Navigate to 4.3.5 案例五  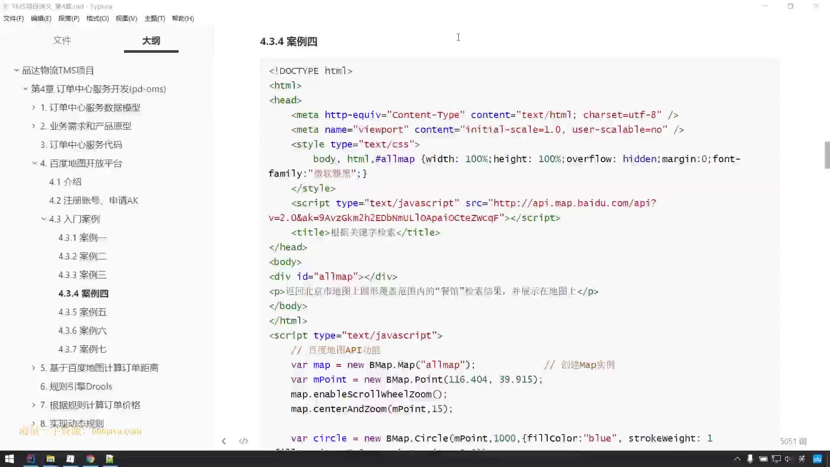[x=83, y=312]
